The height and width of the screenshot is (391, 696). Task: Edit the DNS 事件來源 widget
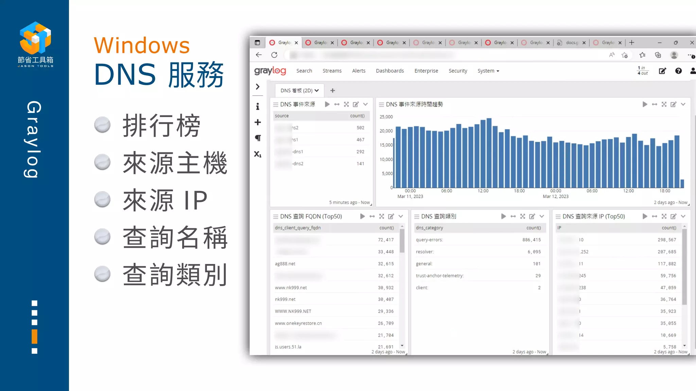(x=355, y=104)
